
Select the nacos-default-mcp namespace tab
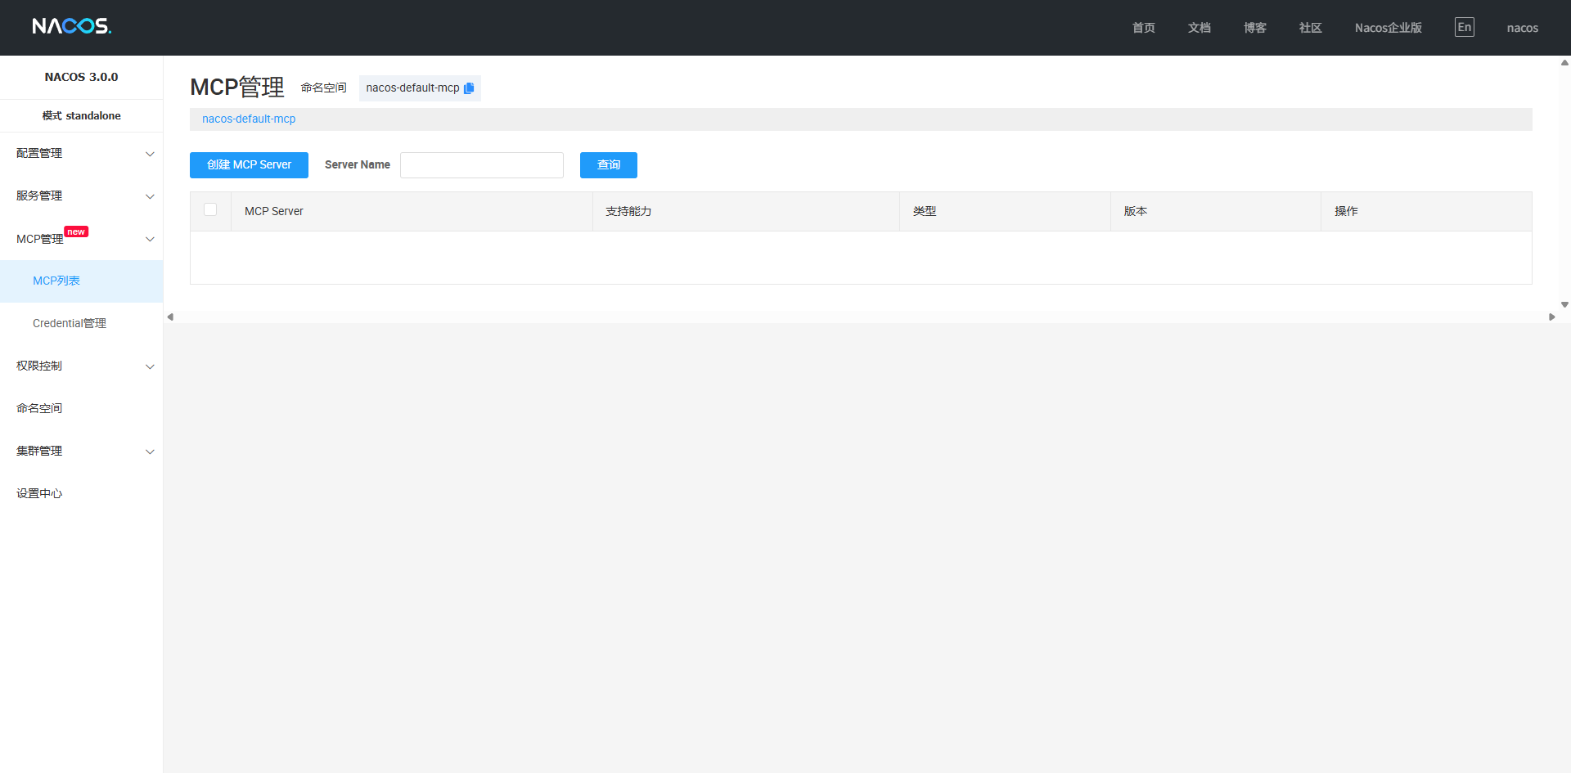[249, 119]
